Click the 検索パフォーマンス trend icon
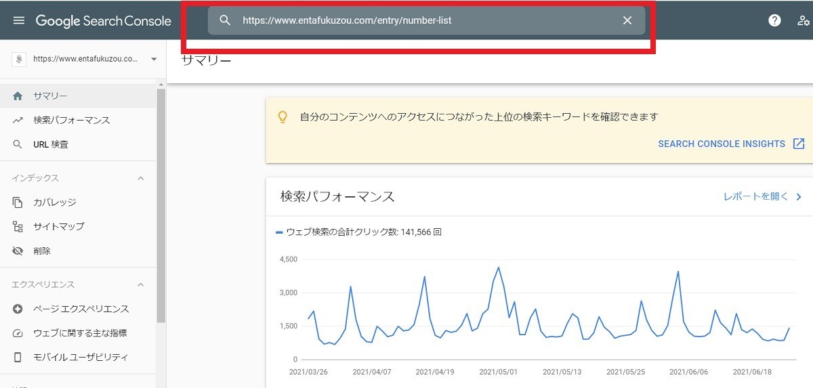 [x=18, y=121]
